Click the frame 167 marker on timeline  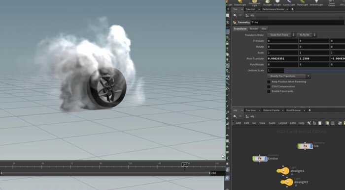click(185, 164)
